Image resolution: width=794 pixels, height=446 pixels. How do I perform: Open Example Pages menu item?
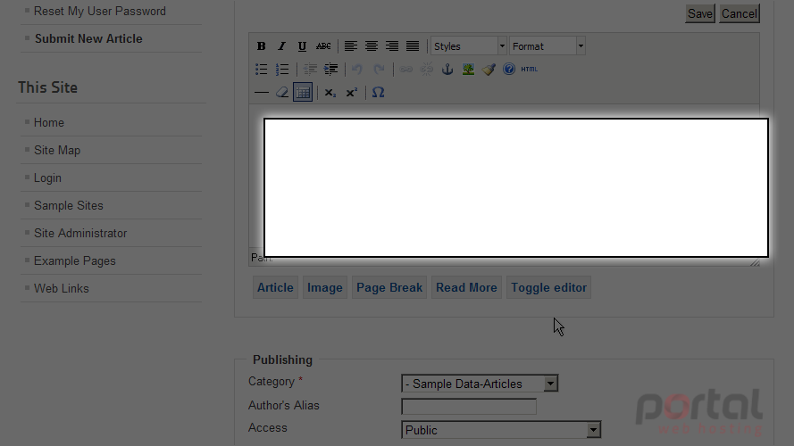[75, 261]
